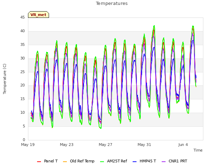Screen dimensions: 224x168
Task: Click the purple CNR1 PRT legend swatch
Action: pyautogui.click(x=164, y=162)
